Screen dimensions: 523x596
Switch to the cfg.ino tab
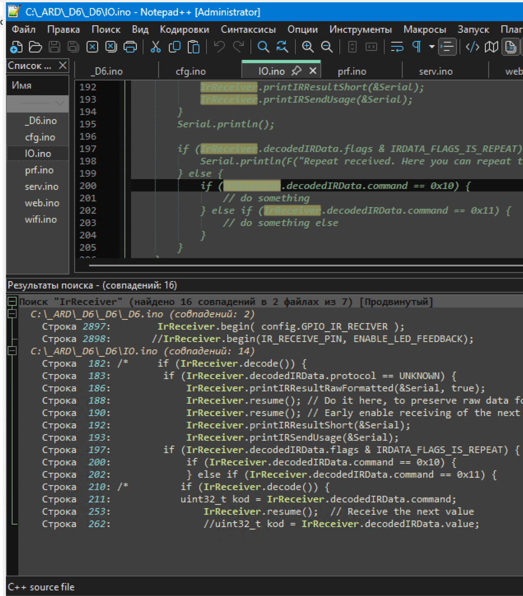coord(191,71)
